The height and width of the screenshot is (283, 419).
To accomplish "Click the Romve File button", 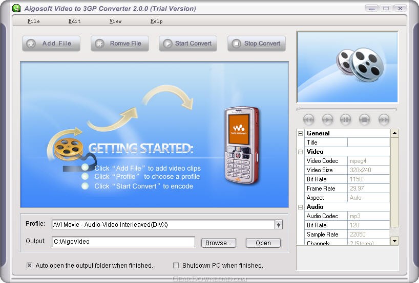I will coord(120,43).
